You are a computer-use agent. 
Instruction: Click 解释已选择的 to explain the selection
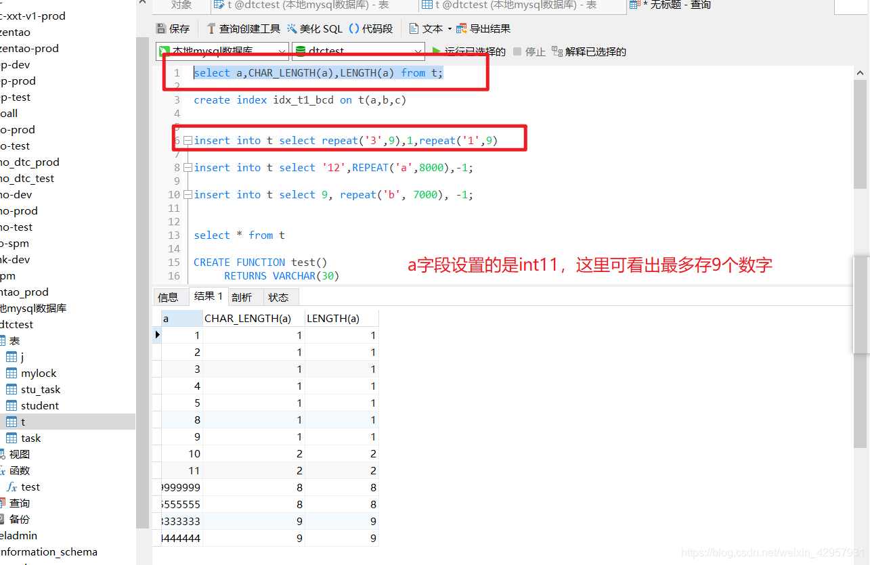point(589,51)
